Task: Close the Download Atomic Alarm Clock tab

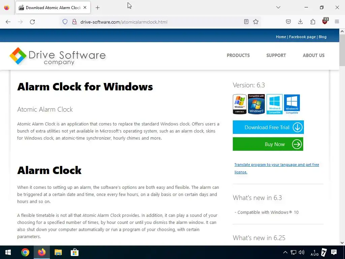Action: tap(85, 7)
